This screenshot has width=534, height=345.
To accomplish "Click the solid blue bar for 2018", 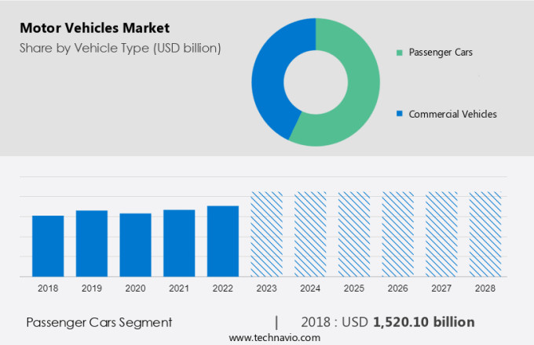I will coord(48,245).
